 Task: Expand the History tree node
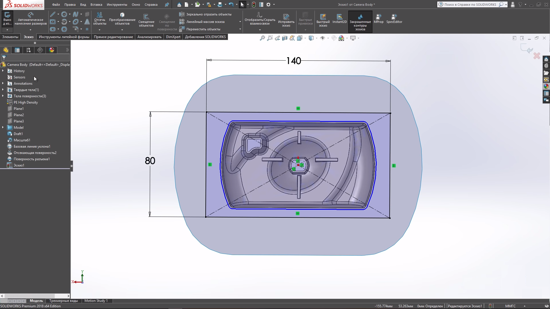pos(3,71)
